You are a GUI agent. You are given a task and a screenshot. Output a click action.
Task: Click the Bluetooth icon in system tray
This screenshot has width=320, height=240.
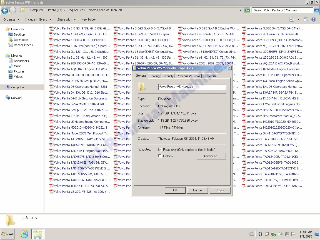(260, 234)
